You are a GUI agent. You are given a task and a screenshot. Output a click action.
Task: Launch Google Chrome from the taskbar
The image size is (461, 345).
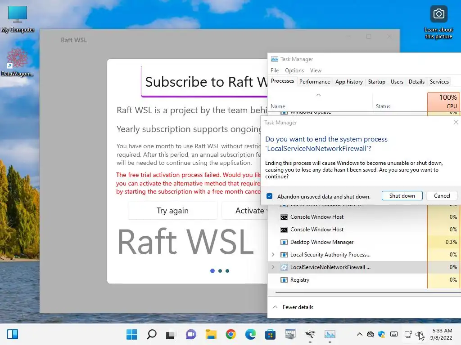(231, 334)
